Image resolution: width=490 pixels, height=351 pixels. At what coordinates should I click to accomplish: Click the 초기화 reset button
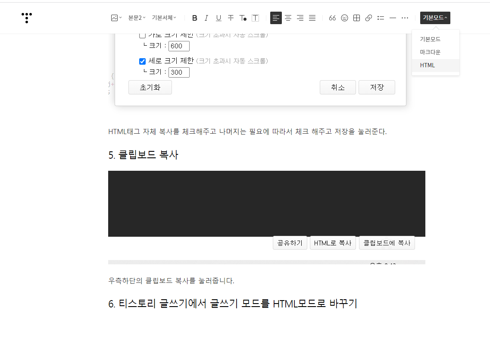click(x=150, y=87)
